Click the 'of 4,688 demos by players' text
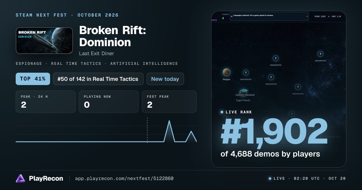 tap(270, 154)
